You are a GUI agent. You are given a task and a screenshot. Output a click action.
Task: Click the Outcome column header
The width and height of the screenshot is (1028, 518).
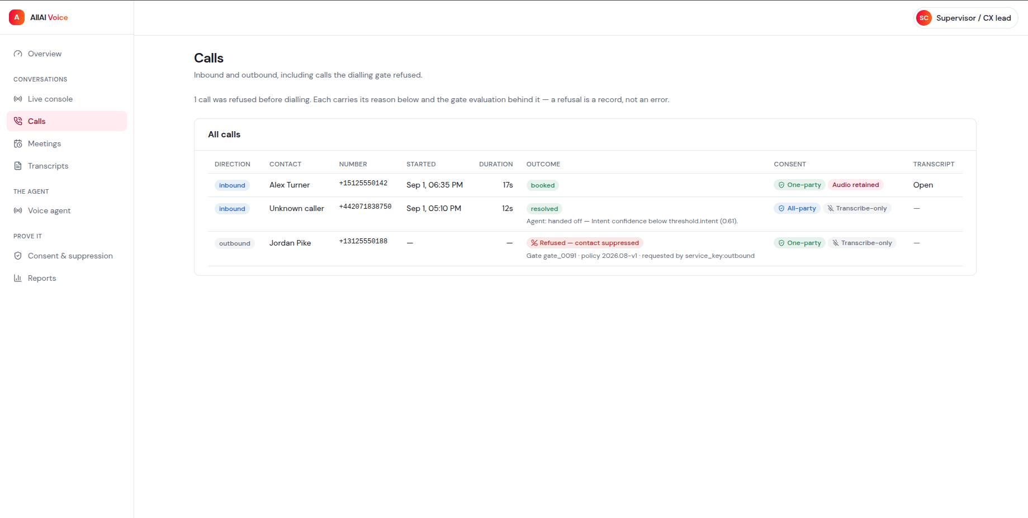click(x=543, y=164)
